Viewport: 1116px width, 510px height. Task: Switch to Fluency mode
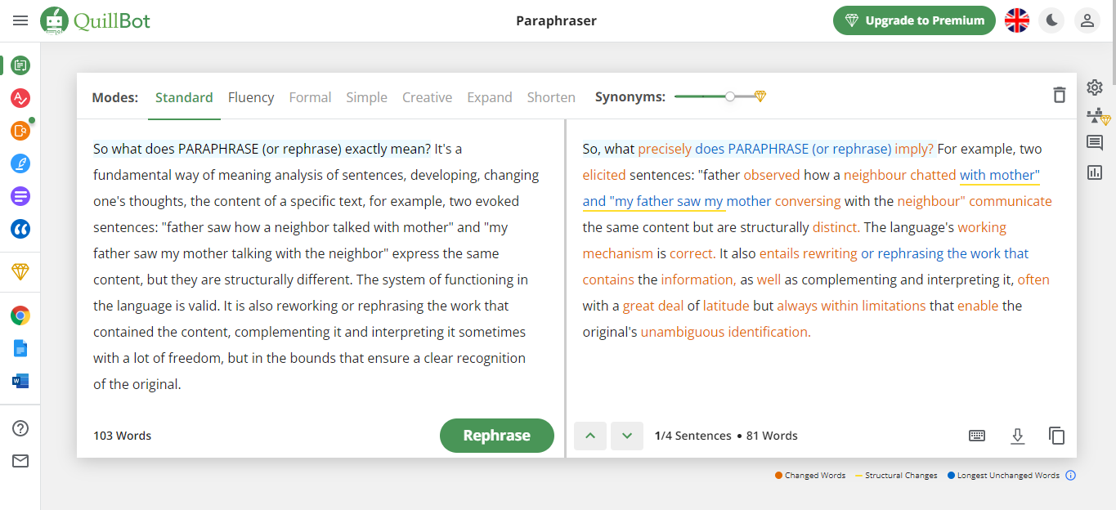(x=251, y=97)
